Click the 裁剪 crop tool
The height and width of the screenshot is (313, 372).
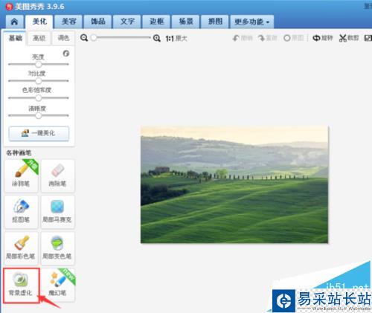[349, 38]
